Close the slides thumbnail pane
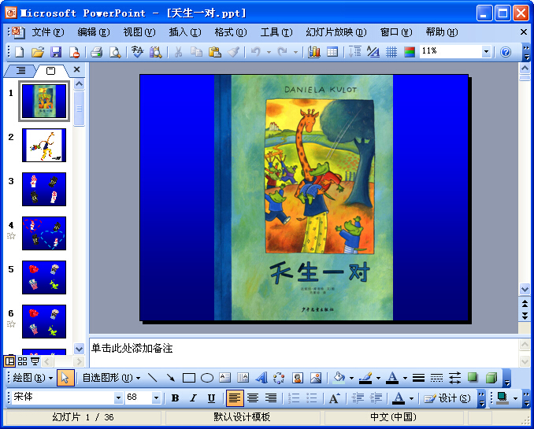 tap(77, 69)
